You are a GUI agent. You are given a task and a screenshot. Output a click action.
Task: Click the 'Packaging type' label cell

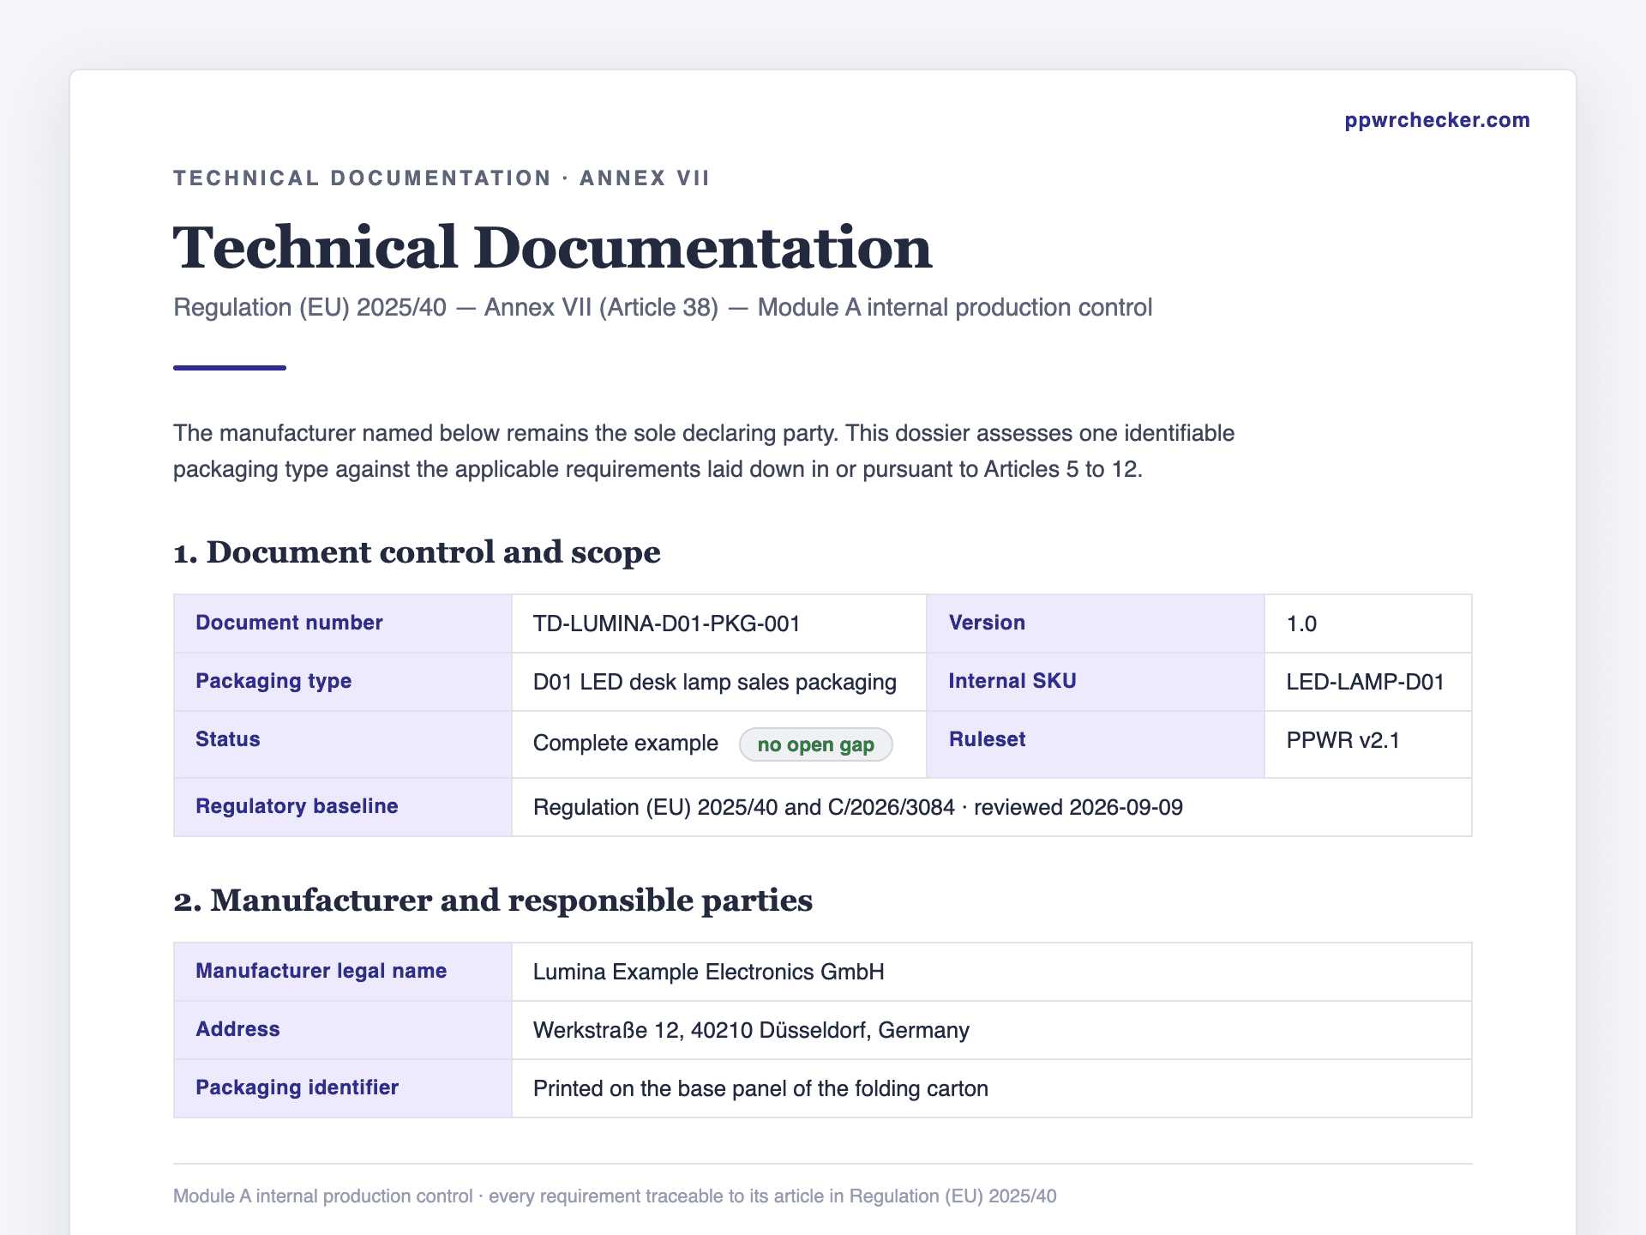(343, 682)
